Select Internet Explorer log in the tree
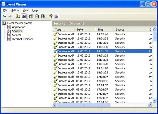The width and height of the screenshot is (158, 114). pos(23,39)
